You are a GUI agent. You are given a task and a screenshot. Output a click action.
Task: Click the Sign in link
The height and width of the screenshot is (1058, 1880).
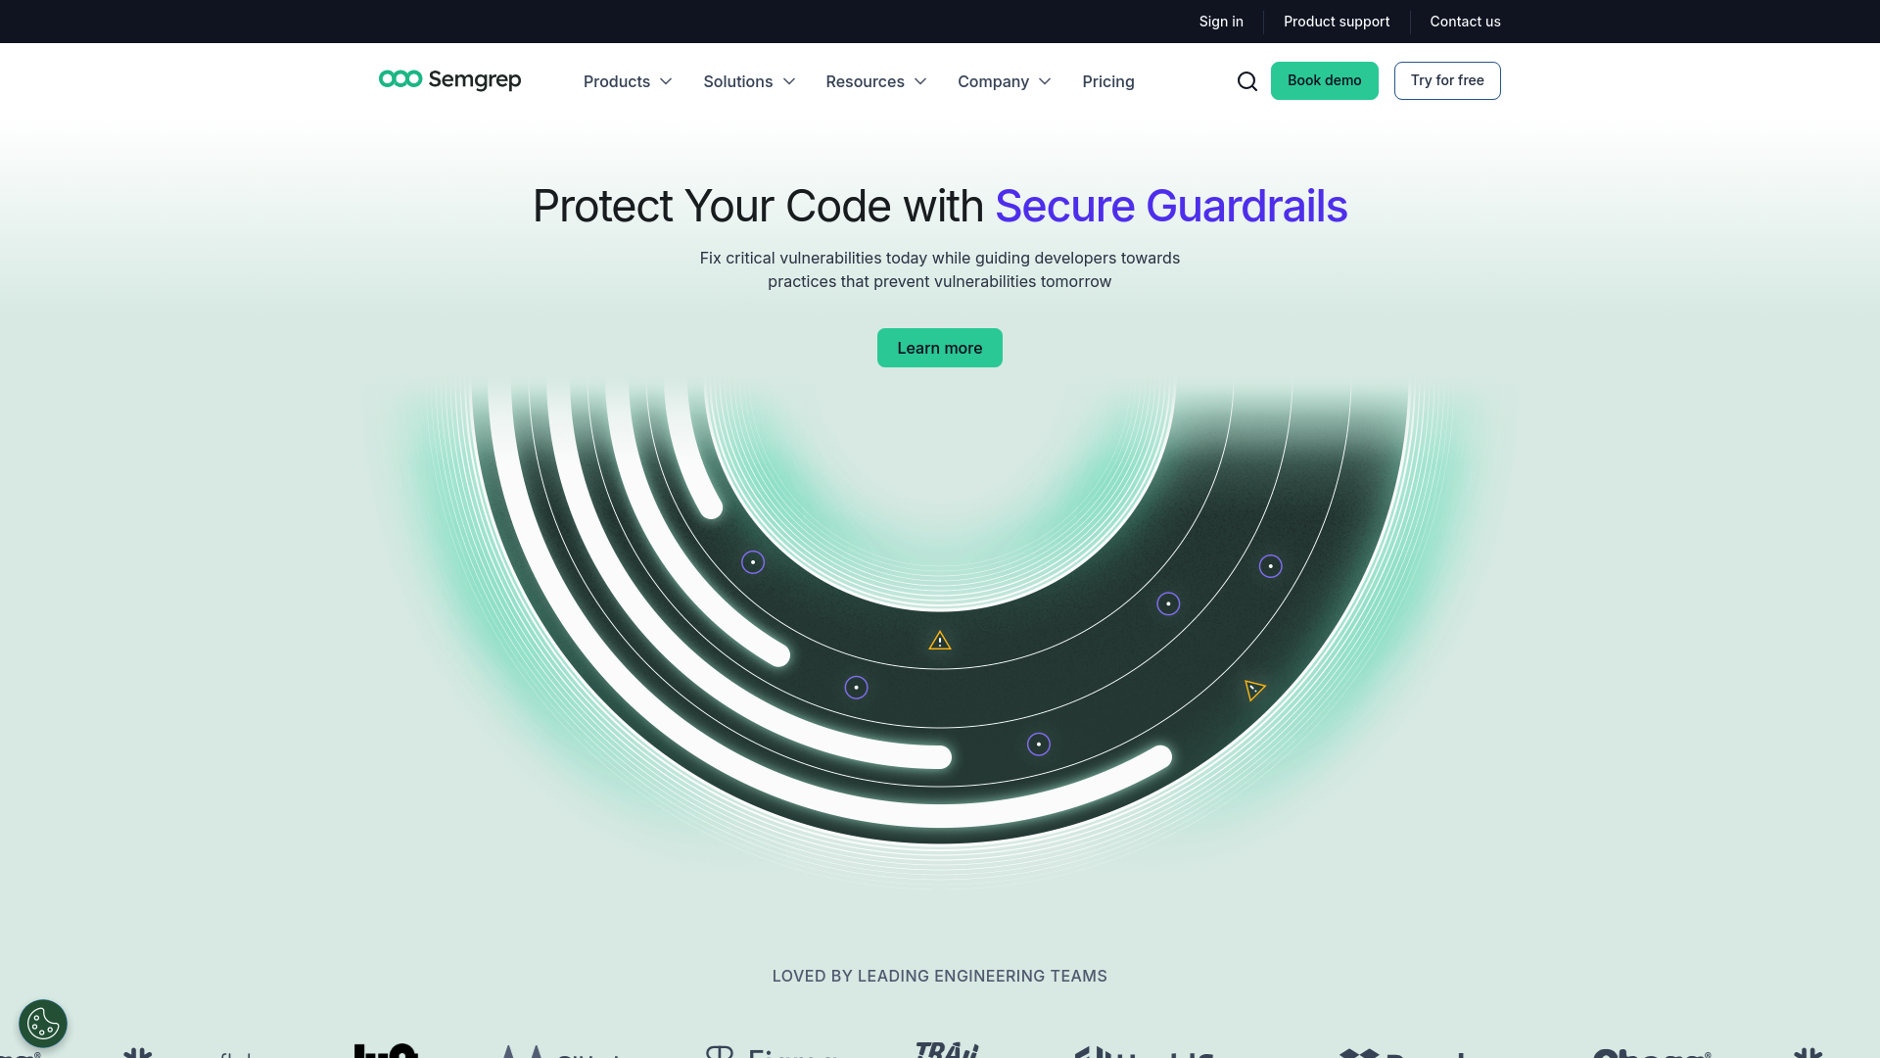pyautogui.click(x=1220, y=21)
